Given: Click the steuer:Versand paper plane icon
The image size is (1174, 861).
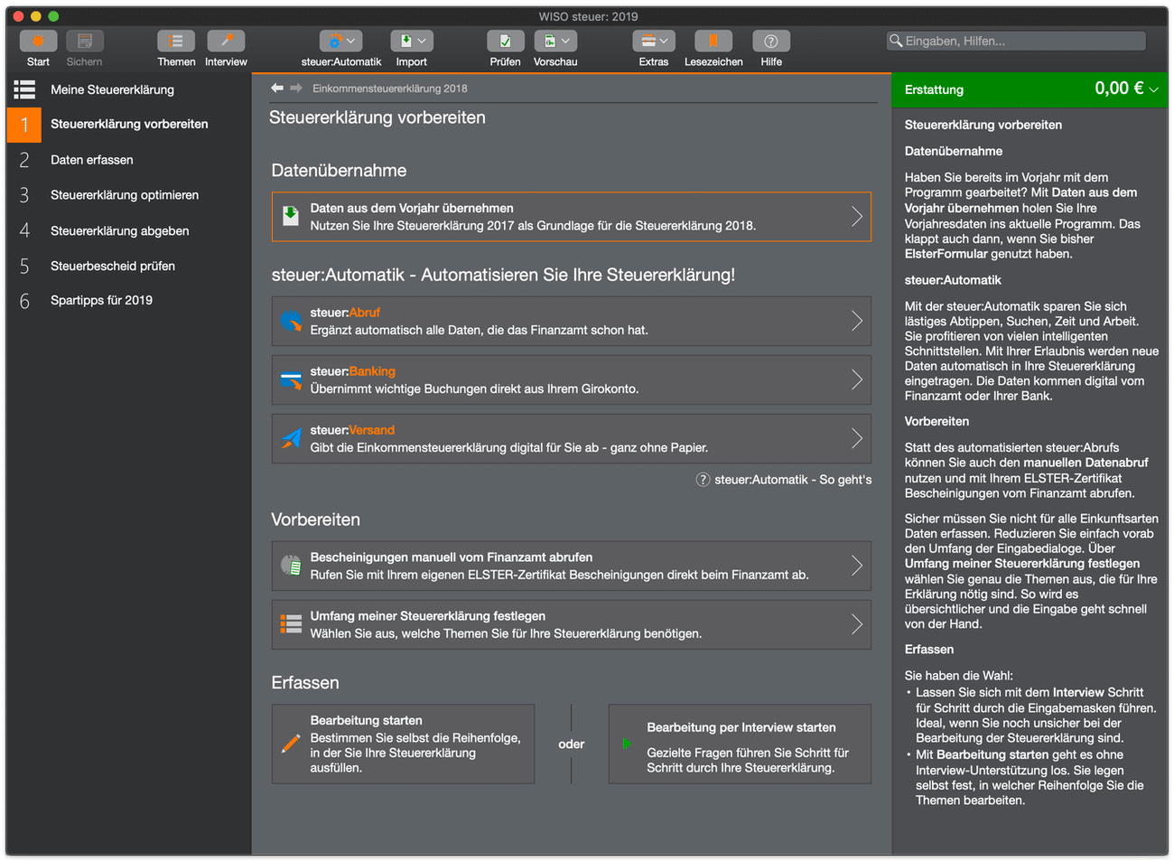Looking at the screenshot, I should click(x=291, y=439).
